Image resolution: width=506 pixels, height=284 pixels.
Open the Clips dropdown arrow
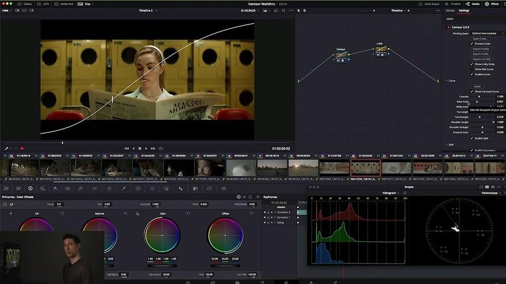coord(93,4)
